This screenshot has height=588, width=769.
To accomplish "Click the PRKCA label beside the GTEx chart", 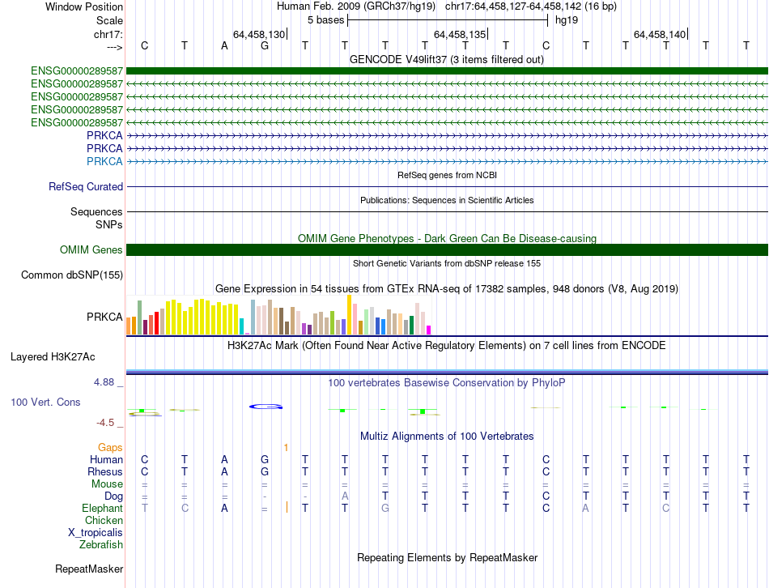I will (x=104, y=317).
